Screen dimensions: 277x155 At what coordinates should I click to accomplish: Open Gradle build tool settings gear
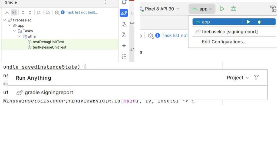click(x=57, y=12)
